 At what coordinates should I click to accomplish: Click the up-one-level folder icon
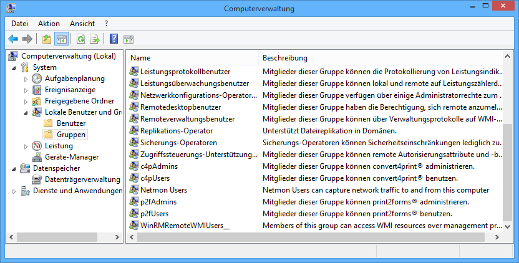(x=47, y=39)
